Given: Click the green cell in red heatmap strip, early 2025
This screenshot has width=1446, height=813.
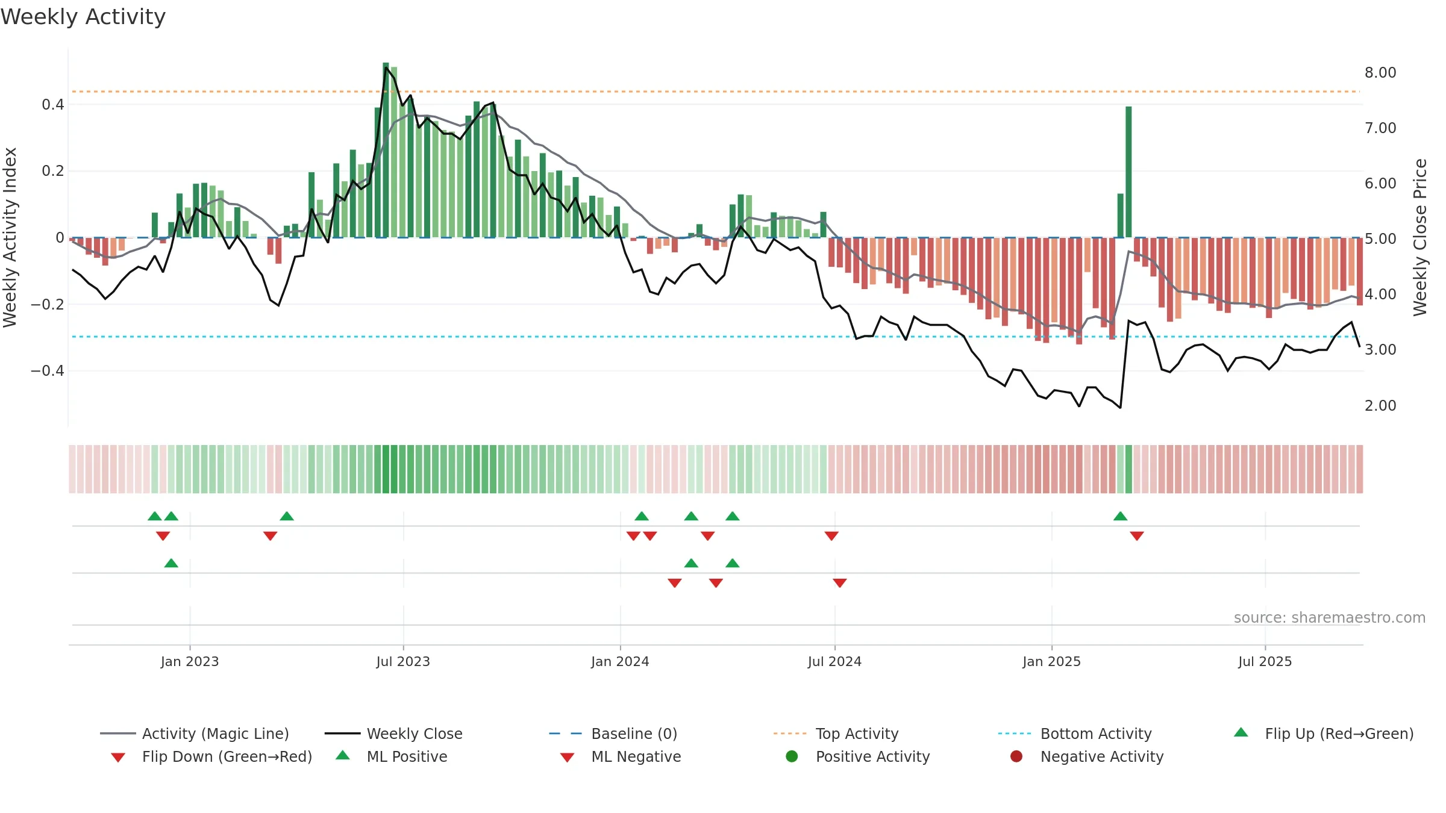Looking at the screenshot, I should point(1128,469).
